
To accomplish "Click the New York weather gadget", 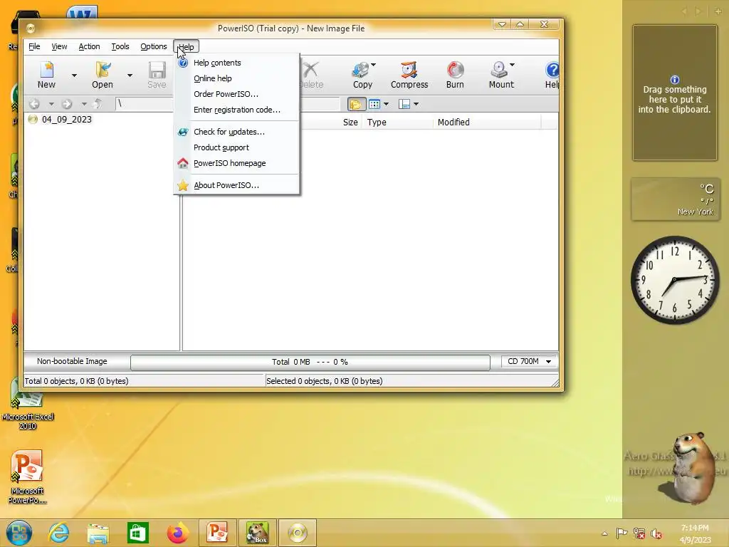I will coord(675,199).
